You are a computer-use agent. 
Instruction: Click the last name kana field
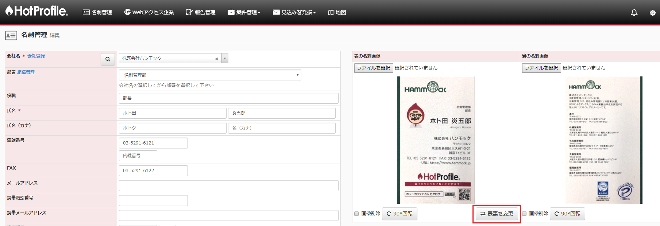(x=173, y=128)
